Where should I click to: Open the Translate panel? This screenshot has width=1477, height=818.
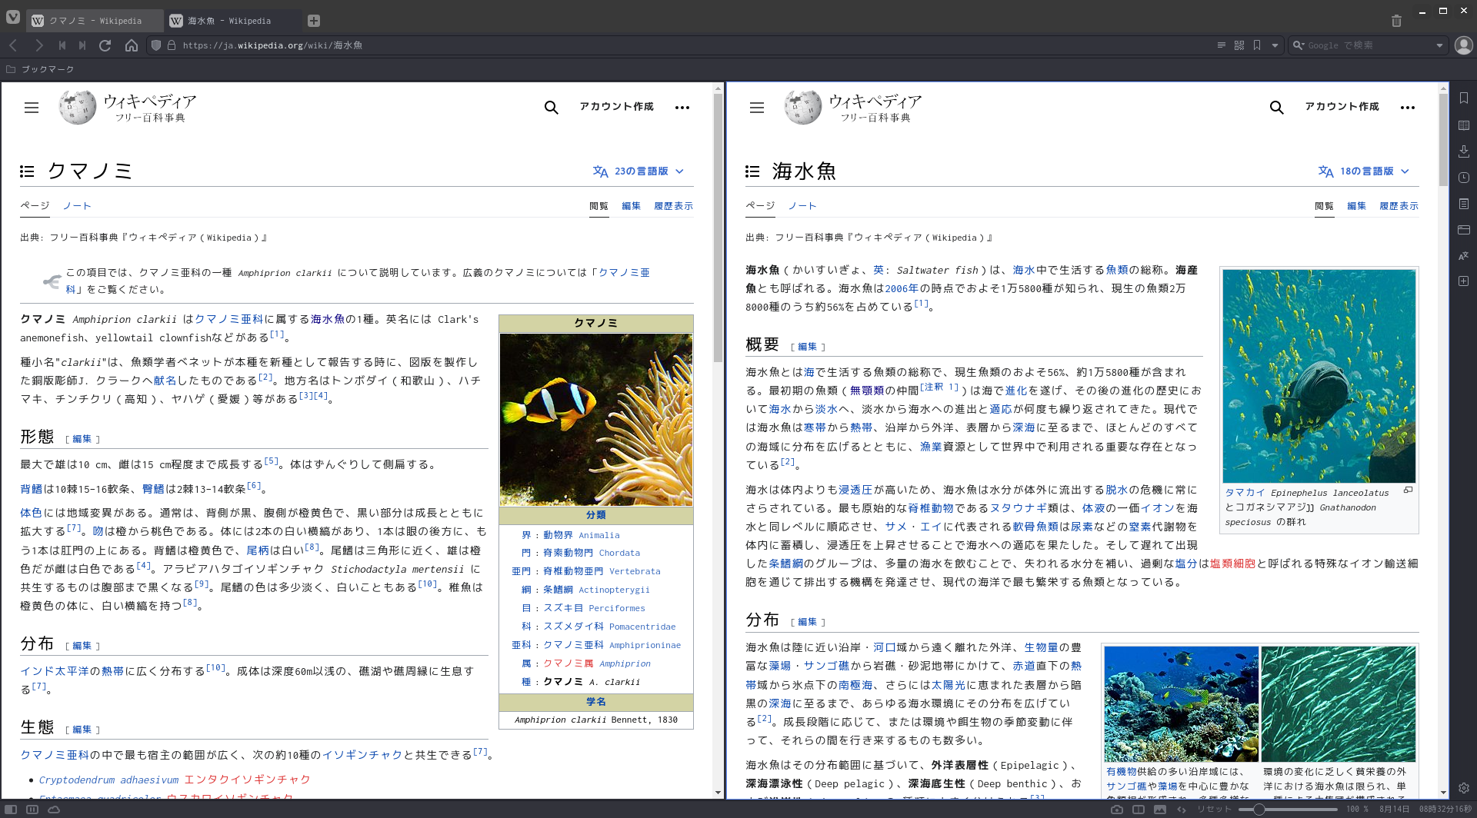(x=1465, y=255)
